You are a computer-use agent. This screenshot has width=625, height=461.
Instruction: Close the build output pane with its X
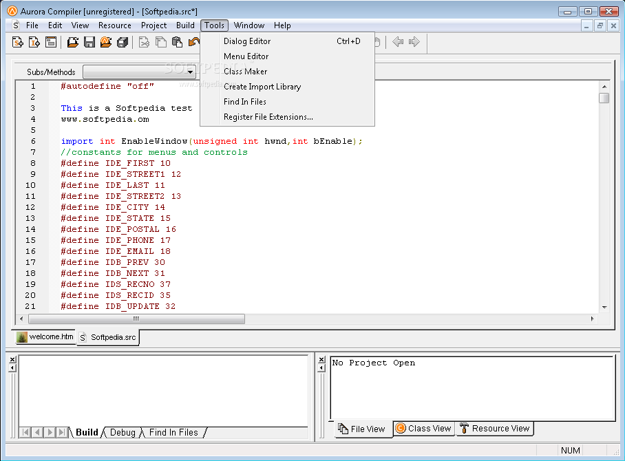[12, 359]
